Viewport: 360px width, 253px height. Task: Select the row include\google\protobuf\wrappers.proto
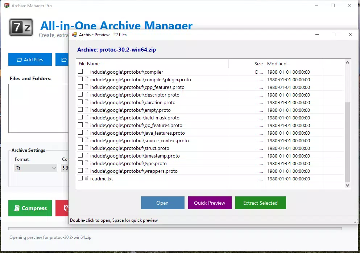point(210,171)
